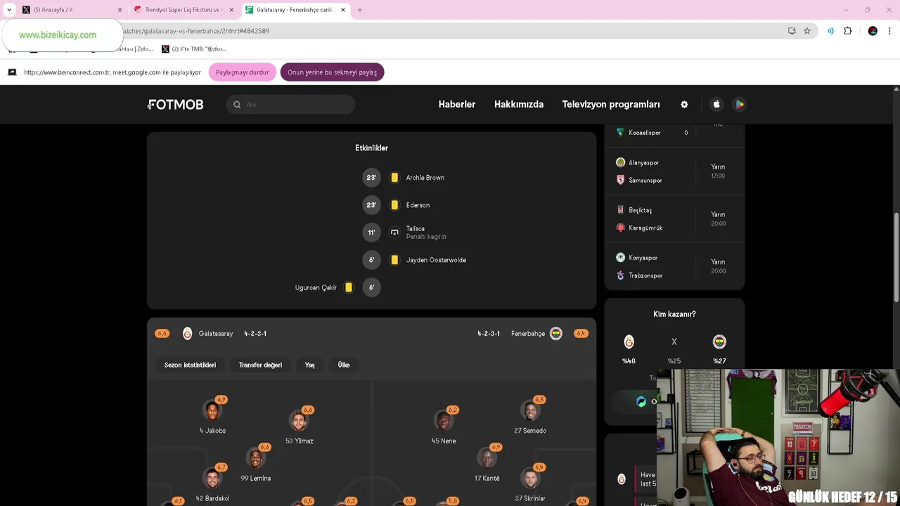Open Jakobs player avatar in lineup
This screenshot has height=506, width=900.
click(x=212, y=411)
